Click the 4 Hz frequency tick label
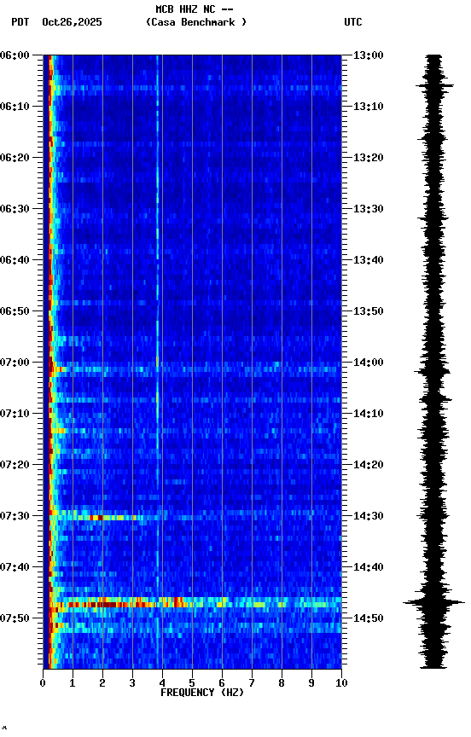471x737 pixels. pyautogui.click(x=162, y=683)
